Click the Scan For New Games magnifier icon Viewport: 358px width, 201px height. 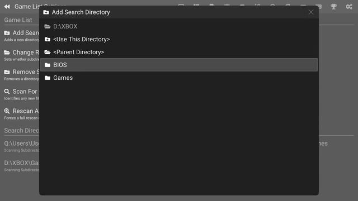pyautogui.click(x=7, y=92)
